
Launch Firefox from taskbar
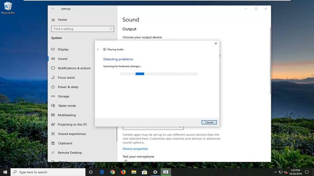tap(123, 172)
